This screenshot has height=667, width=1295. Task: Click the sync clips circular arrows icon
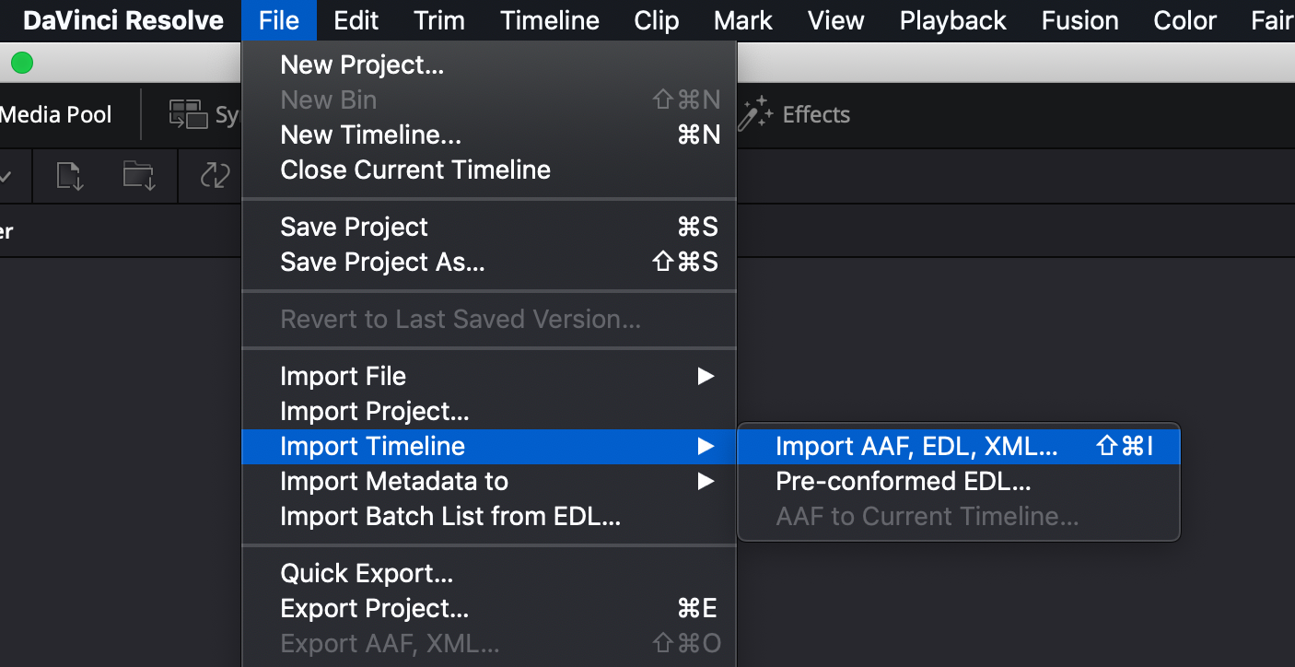point(215,175)
